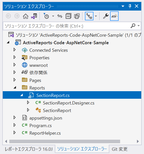Collapse the Reports folder
The height and width of the screenshot is (154, 144).
(x=15, y=87)
